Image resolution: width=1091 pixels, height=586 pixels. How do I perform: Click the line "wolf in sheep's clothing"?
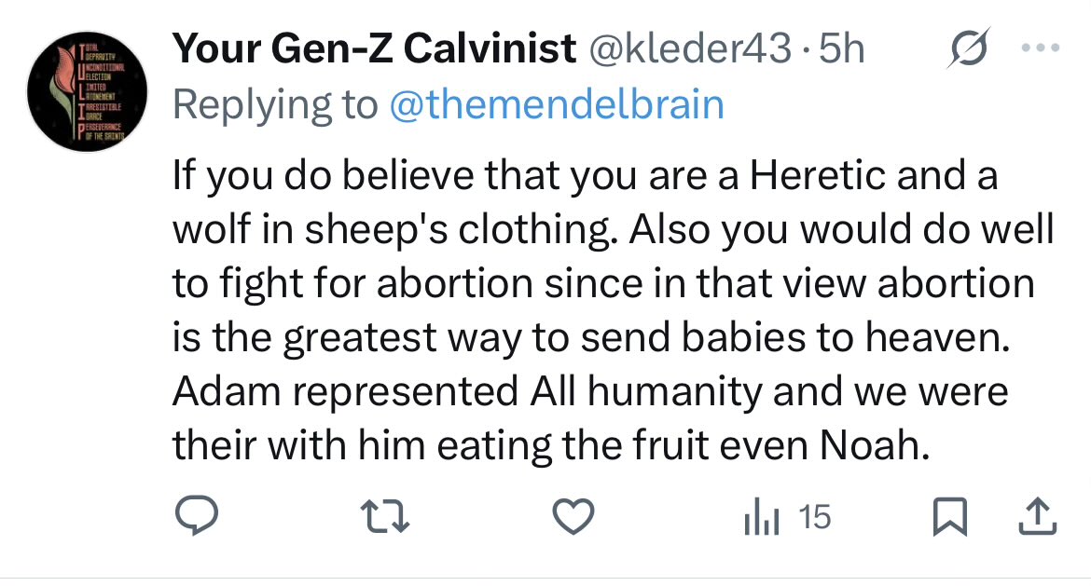coord(392,230)
